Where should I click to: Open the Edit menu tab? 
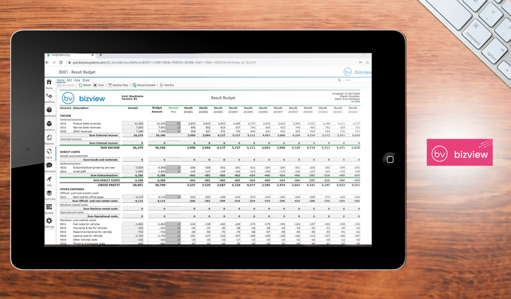[69, 80]
